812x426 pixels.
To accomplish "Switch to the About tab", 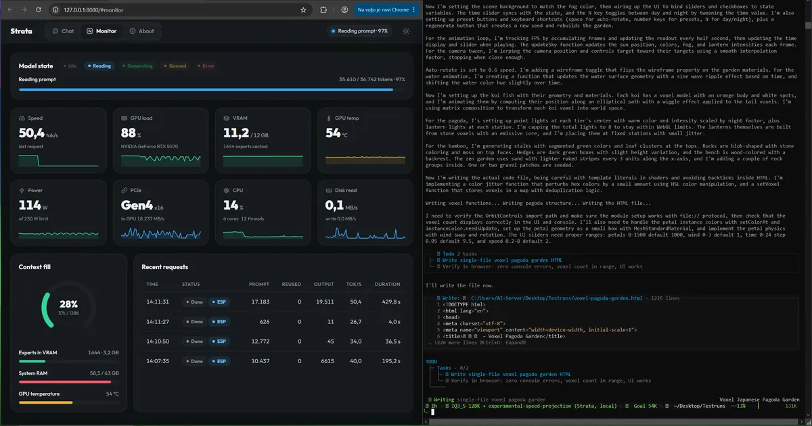I will (x=142, y=31).
